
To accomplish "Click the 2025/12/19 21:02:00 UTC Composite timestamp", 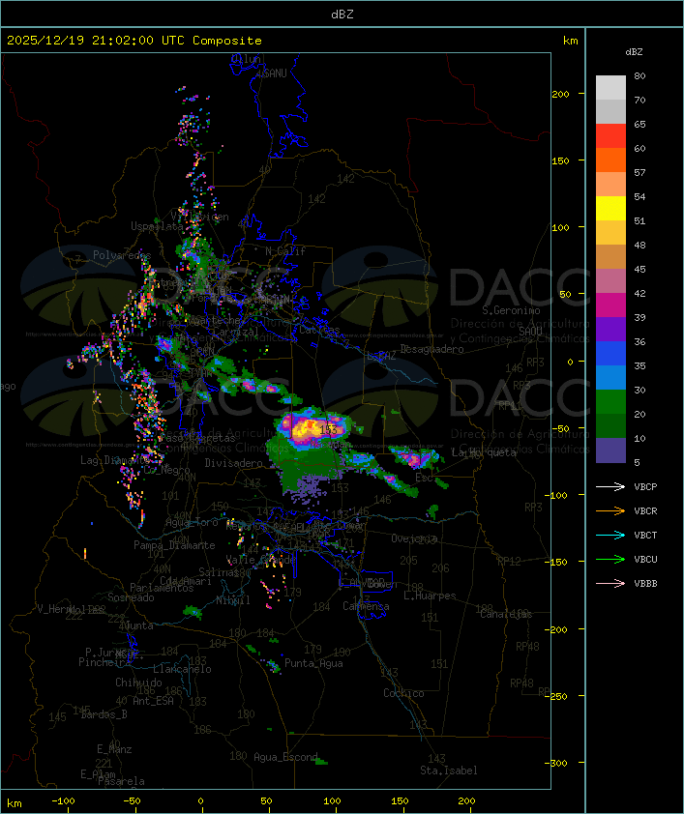I will (134, 41).
